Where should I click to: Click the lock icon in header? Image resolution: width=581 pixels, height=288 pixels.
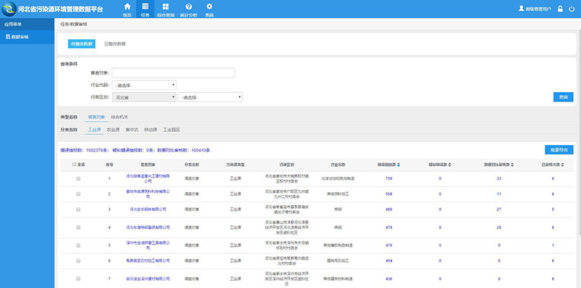(x=560, y=9)
